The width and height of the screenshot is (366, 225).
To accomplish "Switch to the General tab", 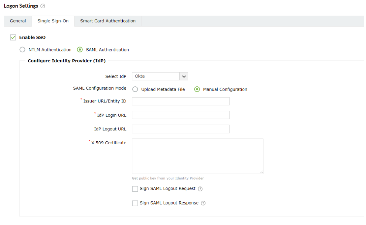I will tap(18, 21).
